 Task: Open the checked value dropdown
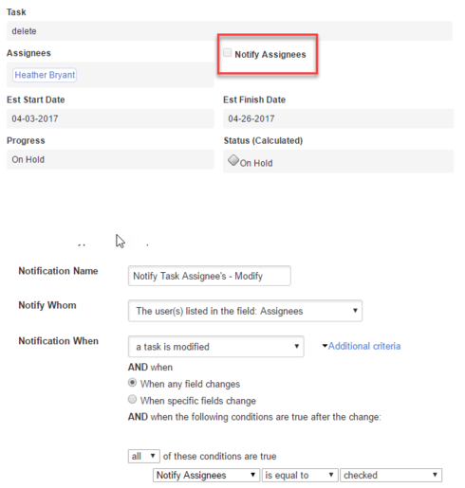coord(391,475)
